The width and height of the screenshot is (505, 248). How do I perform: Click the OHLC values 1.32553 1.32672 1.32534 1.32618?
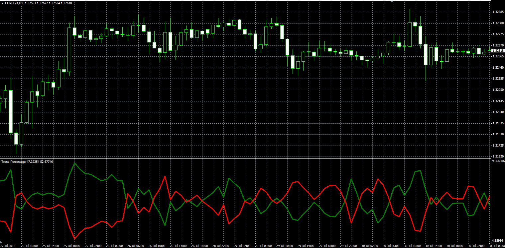coord(48,3)
